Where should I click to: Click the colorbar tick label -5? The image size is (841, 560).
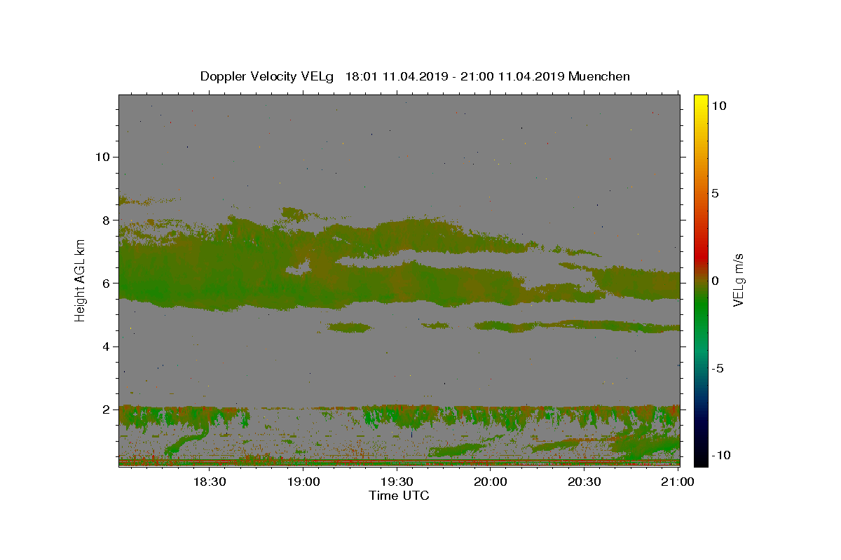pos(717,367)
